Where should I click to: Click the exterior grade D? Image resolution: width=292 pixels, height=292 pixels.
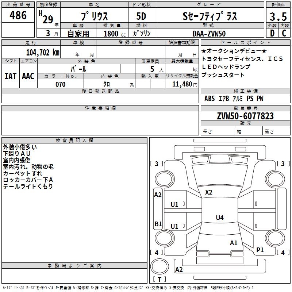(x=272, y=33)
